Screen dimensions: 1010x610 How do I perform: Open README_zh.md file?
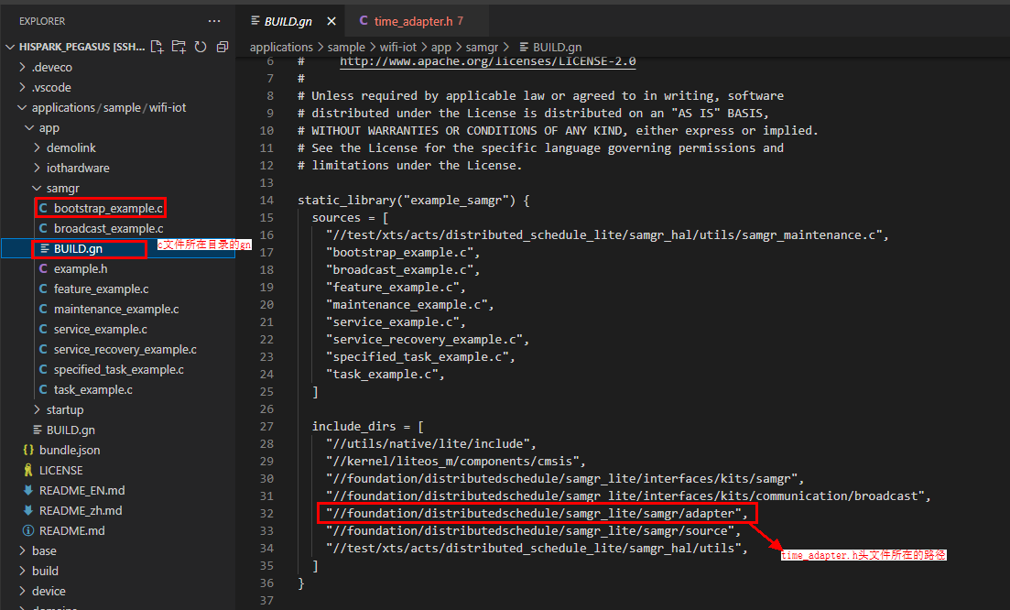pyautogui.click(x=81, y=511)
